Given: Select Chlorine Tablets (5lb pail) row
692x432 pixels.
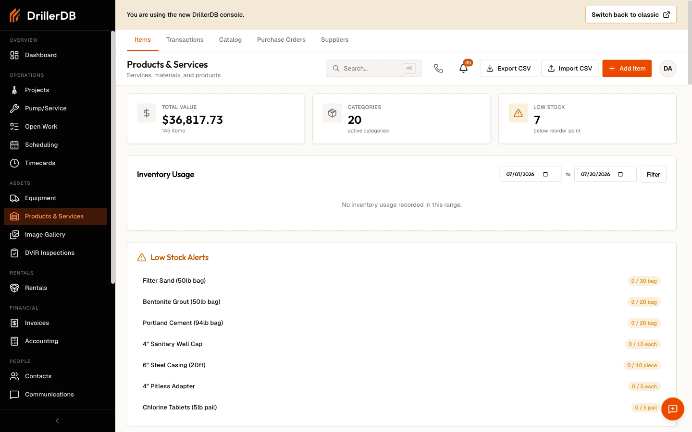Looking at the screenshot, I should click(402, 408).
